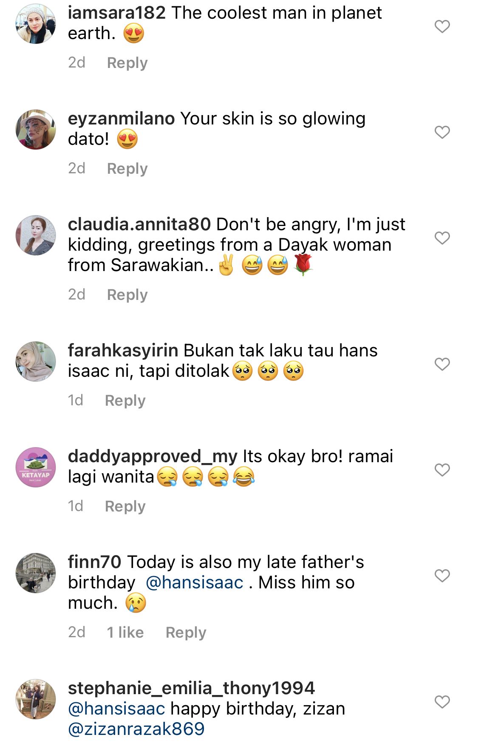Open finn70's profile photo
Image resolution: width=478 pixels, height=743 pixels.
36,573
